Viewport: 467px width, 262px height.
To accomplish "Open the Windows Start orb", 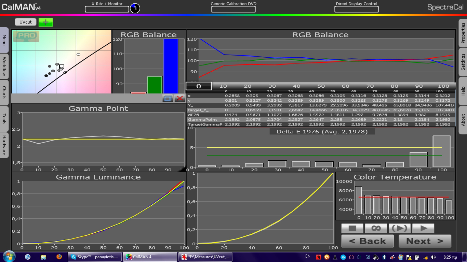I will pyautogui.click(x=9, y=257).
